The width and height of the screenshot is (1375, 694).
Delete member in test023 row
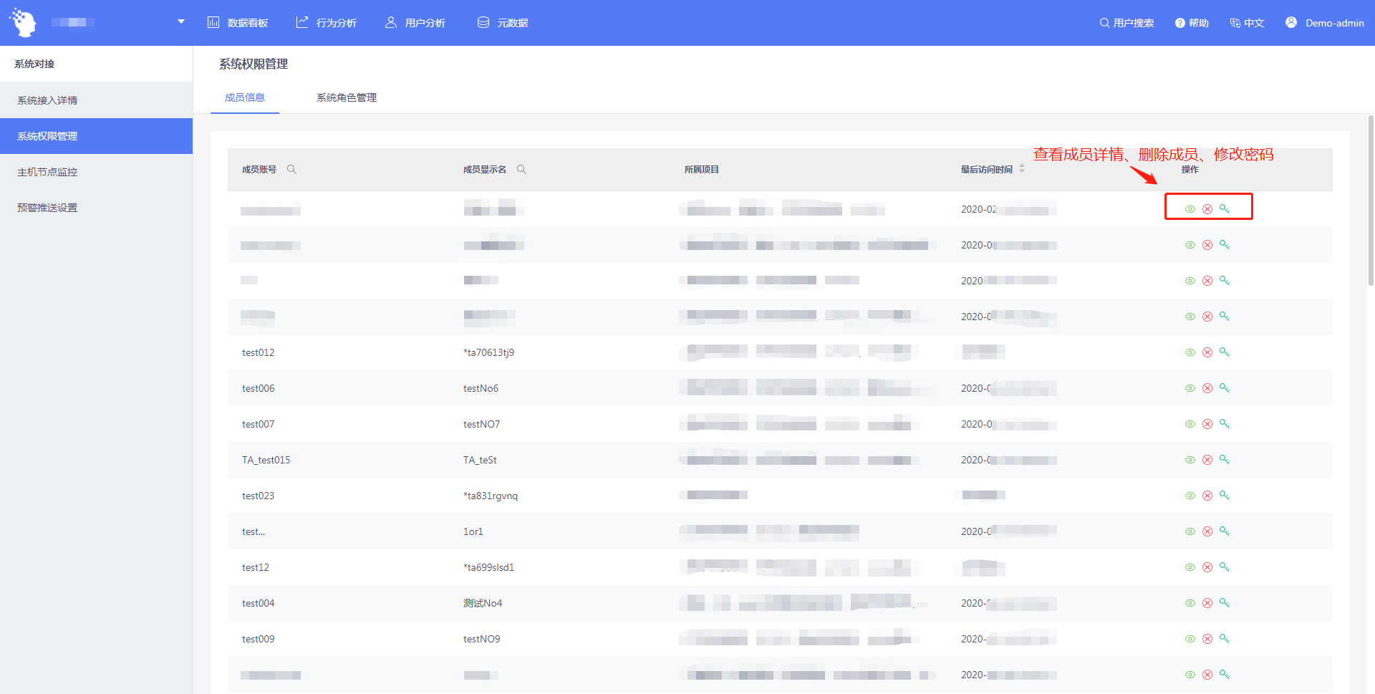pyautogui.click(x=1207, y=496)
